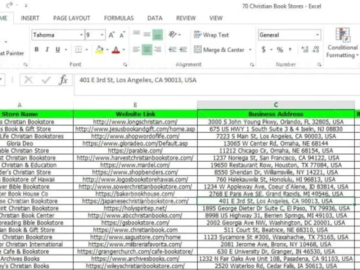Switch to PAGE LAYOUT tab
360x270 pixels.
click(72, 18)
